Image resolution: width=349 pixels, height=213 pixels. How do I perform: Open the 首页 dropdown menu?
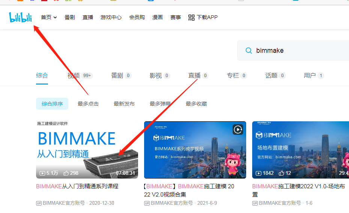tap(49, 17)
